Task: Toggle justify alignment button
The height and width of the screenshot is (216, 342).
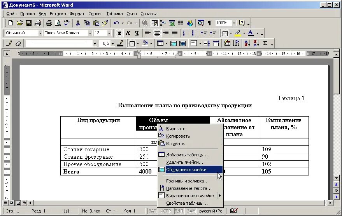Action: (175, 33)
